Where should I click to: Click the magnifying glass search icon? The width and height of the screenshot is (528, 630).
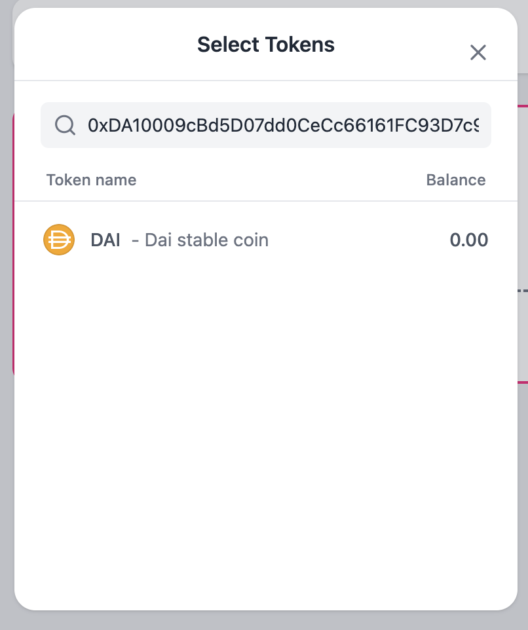pos(65,124)
